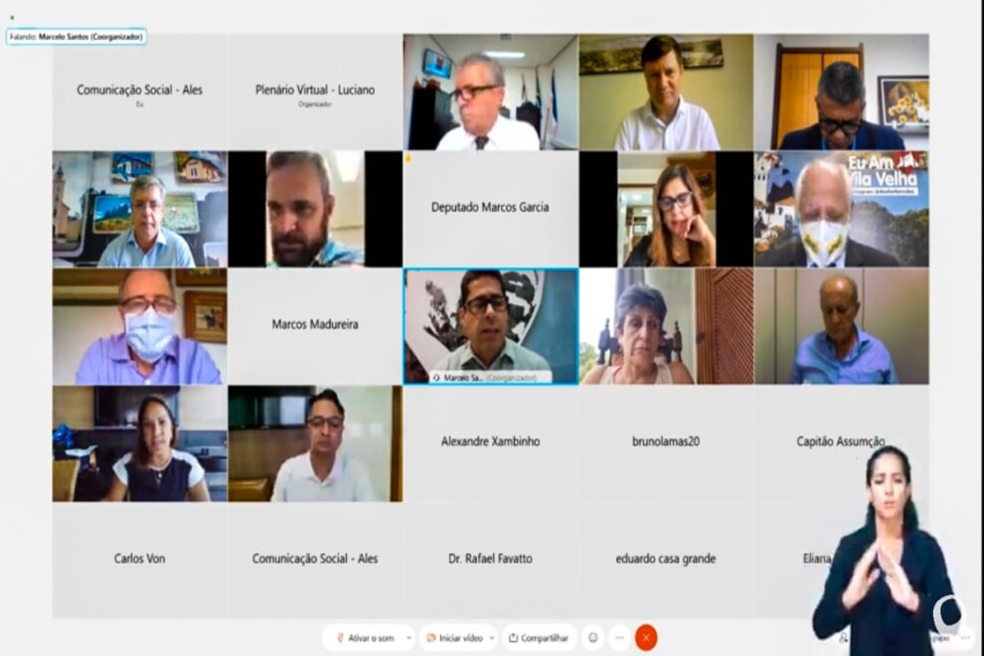Open the video options dropdown arrow
984x656 pixels.
pos(491,638)
